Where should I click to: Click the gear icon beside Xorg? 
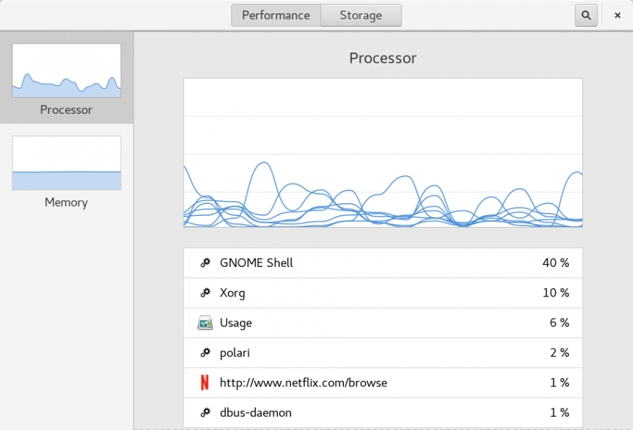[205, 292]
